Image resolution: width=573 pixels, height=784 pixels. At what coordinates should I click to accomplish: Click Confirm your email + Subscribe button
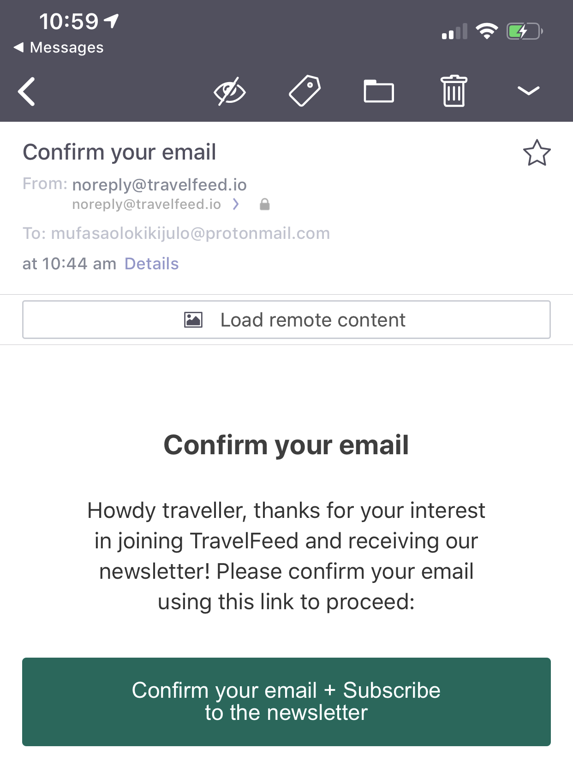point(286,701)
